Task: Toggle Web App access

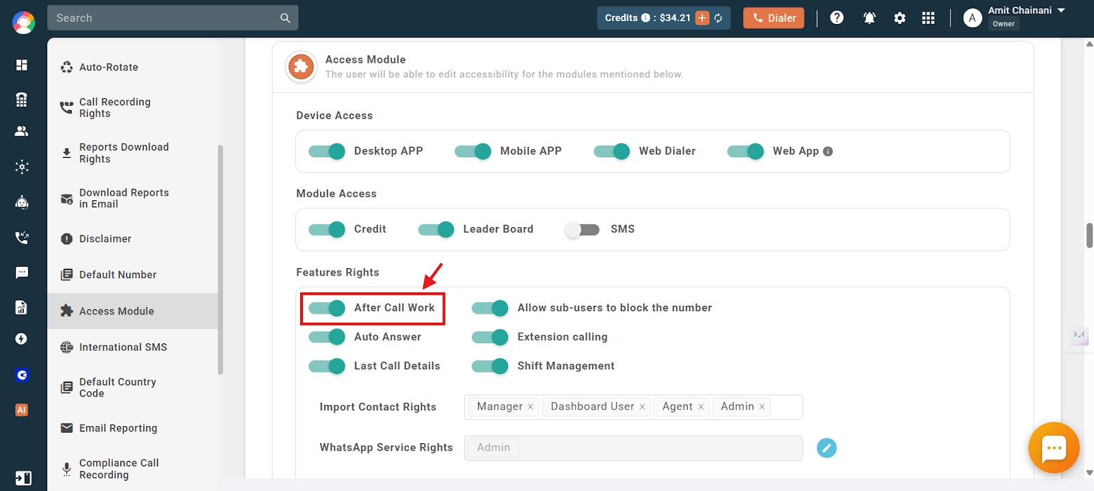Action: pyautogui.click(x=746, y=151)
